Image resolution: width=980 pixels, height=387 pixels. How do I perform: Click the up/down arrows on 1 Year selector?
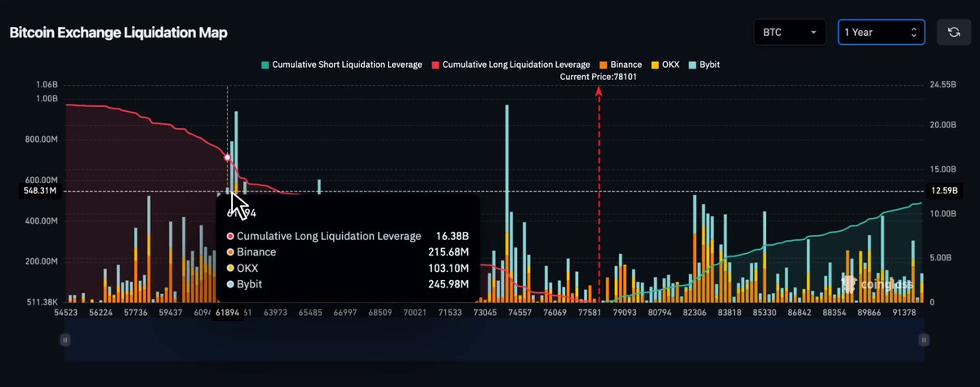coord(914,33)
